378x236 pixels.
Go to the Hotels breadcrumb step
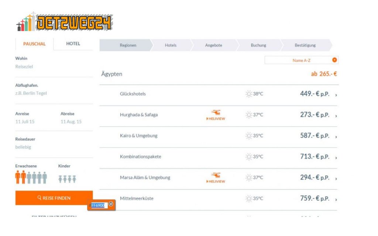point(171,45)
